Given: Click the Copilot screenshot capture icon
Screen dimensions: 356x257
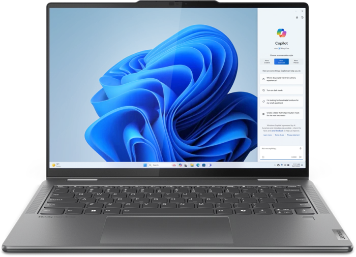Looking at the screenshot, I should coord(263,157).
